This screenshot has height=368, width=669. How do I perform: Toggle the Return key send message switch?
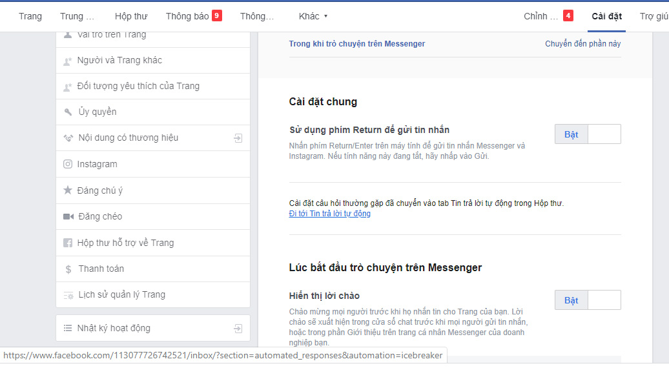[588, 134]
